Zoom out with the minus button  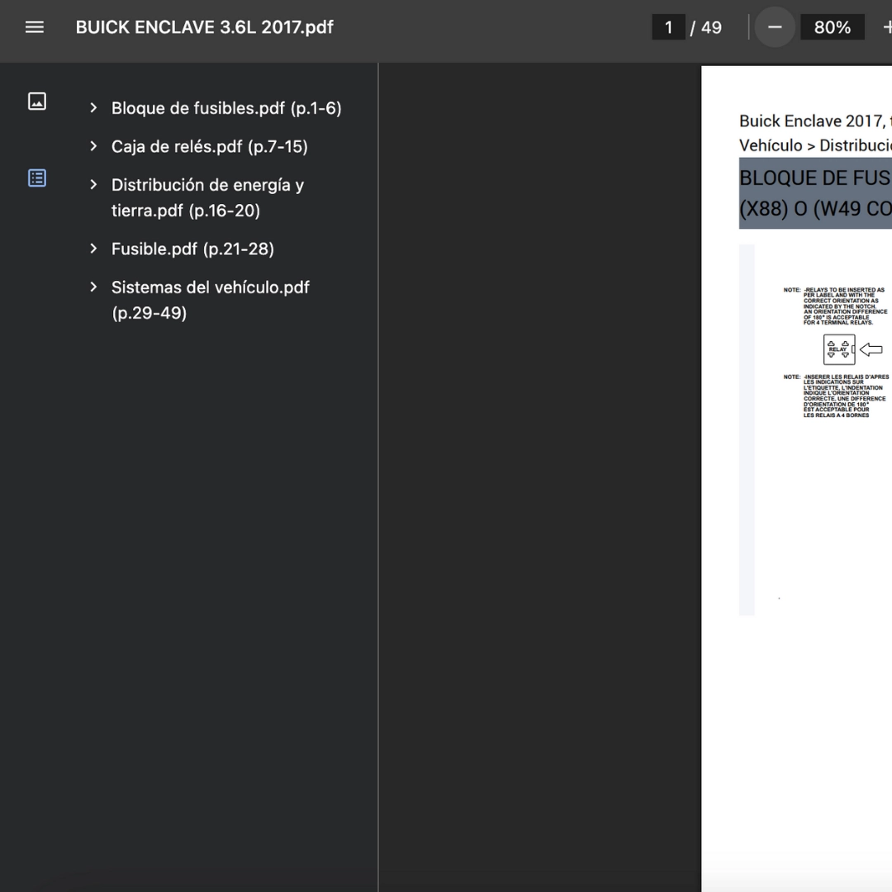click(x=774, y=27)
